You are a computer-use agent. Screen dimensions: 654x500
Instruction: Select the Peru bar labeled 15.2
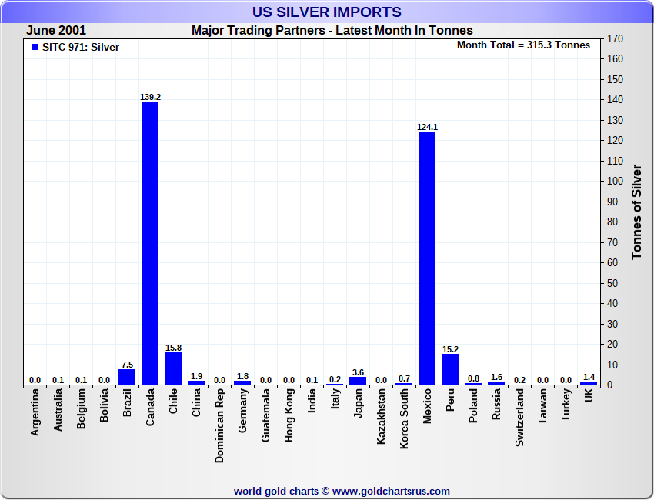point(450,369)
